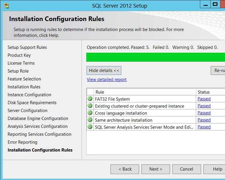Go to the previous page with Back
The width and height of the screenshot is (225, 180).
pos(125,169)
